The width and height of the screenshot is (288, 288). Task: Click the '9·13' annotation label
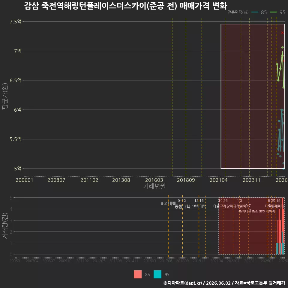click(182, 200)
